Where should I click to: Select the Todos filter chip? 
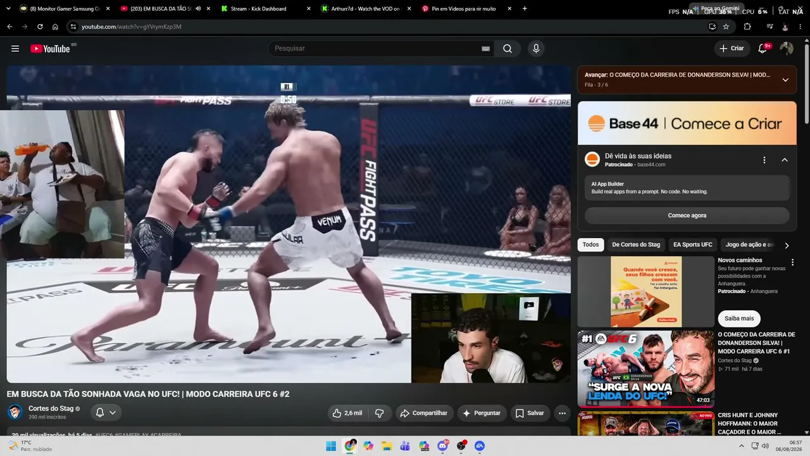coord(590,244)
